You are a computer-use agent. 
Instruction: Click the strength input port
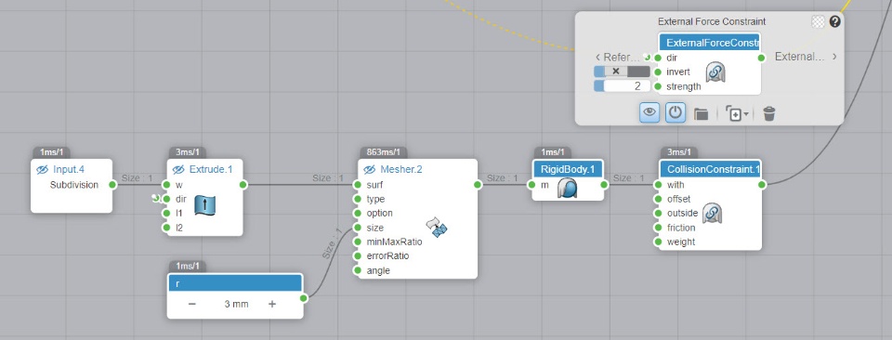(x=658, y=86)
